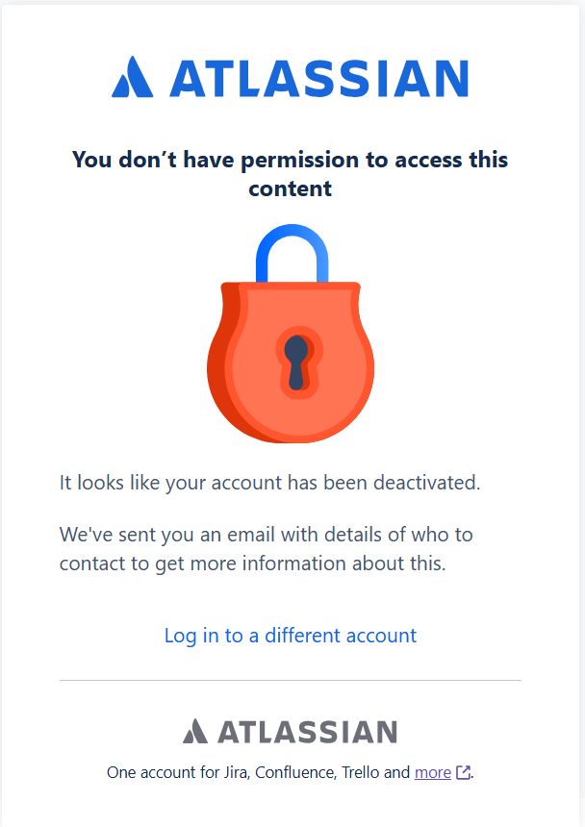Click the Atlassian wordmark in the footer
This screenshot has height=827, width=585.
click(308, 731)
